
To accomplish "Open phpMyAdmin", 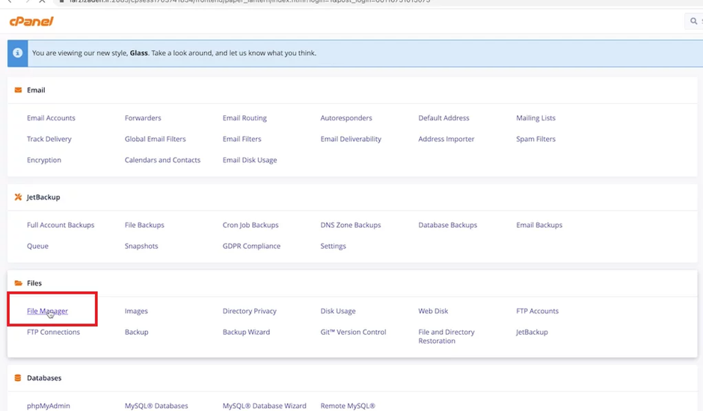I will (49, 406).
